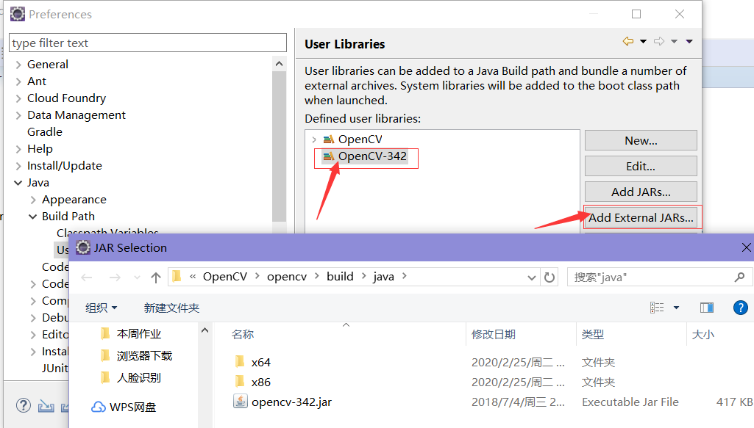Open the address bar history dropdown
Image resolution: width=754 pixels, height=428 pixels.
531,278
